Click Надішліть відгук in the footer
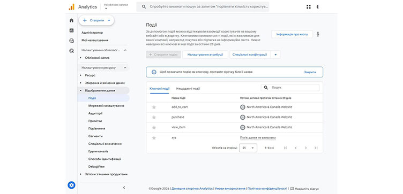This screenshot has height=194, width=403. (x=307, y=189)
